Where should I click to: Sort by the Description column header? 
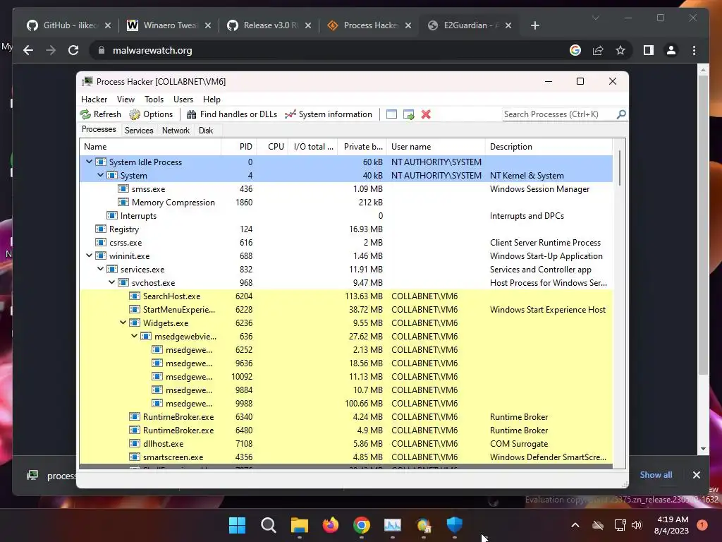tap(549, 147)
